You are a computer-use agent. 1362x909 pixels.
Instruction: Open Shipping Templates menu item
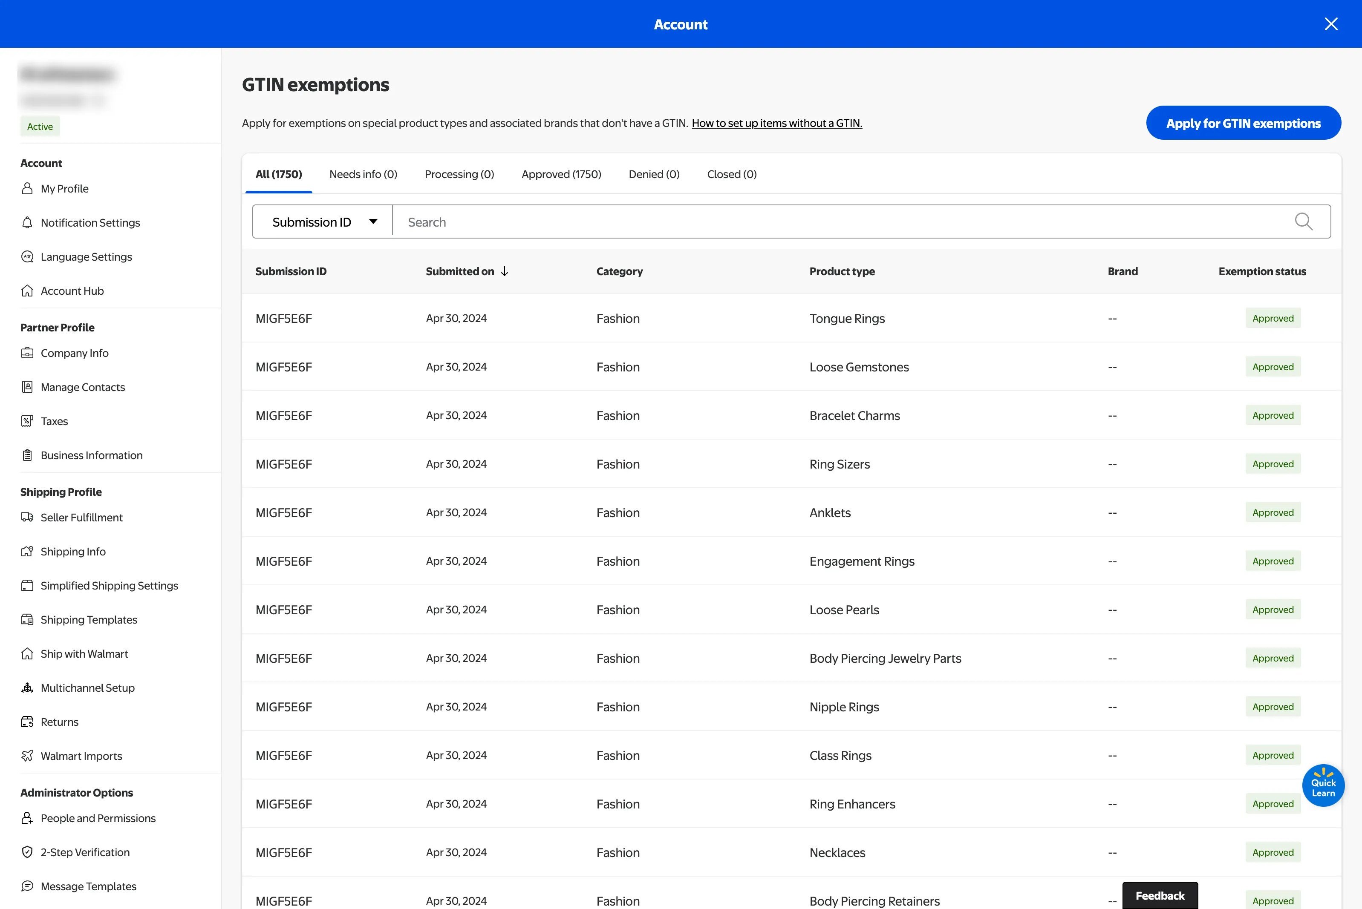[89, 620]
